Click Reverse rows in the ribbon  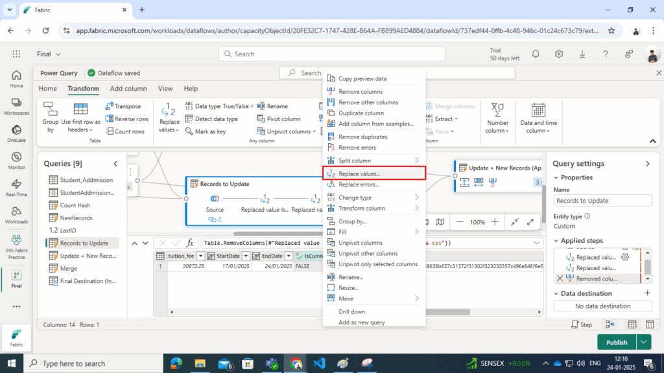[x=127, y=119]
